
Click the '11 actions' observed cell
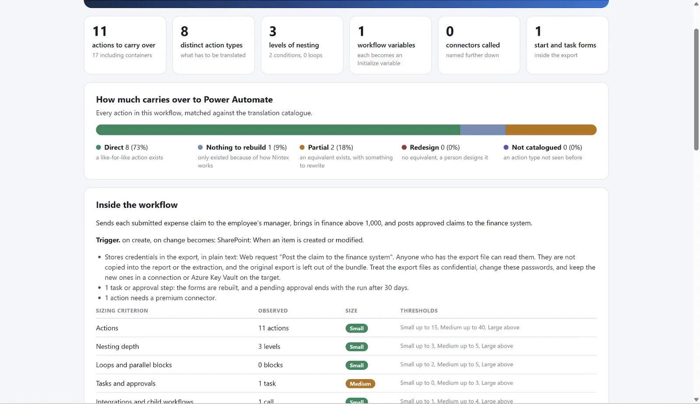pyautogui.click(x=273, y=328)
